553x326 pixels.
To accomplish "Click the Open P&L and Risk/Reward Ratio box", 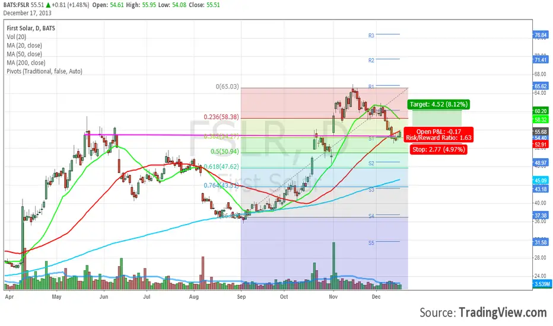I will (x=438, y=135).
